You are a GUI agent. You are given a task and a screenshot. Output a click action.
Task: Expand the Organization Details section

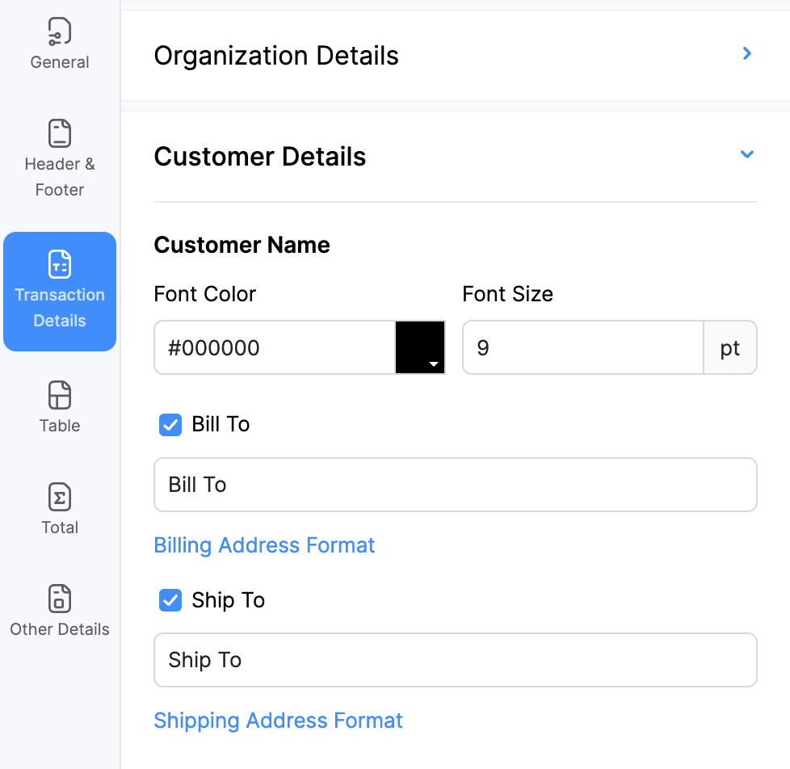pyautogui.click(x=746, y=53)
